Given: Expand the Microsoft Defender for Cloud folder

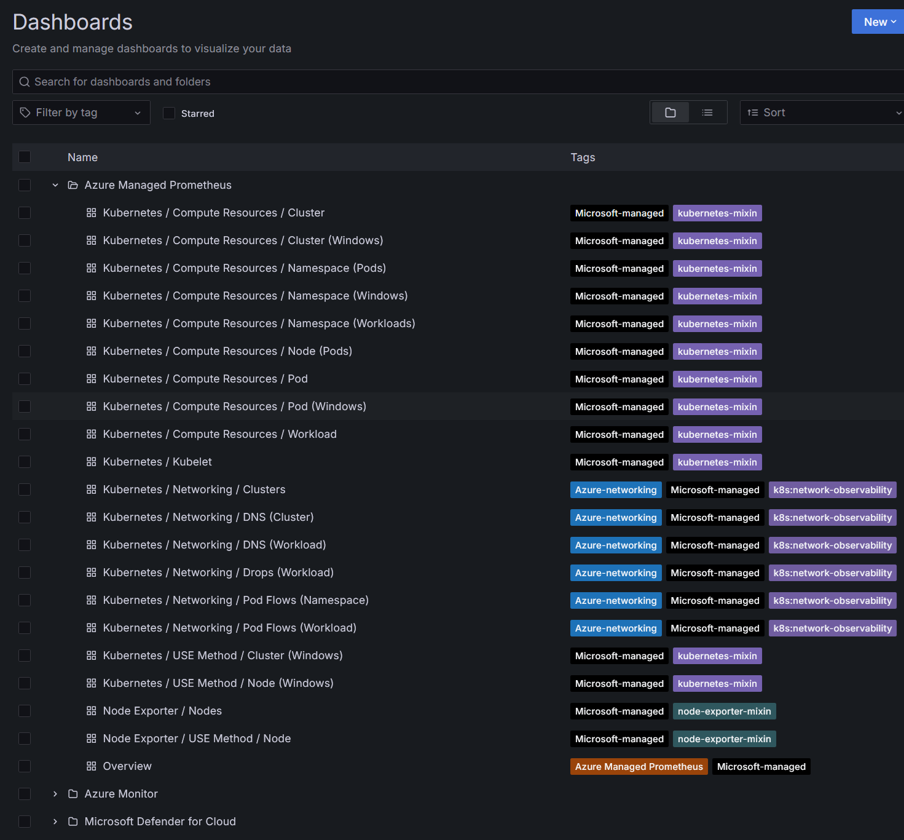Looking at the screenshot, I should pyautogui.click(x=55, y=822).
